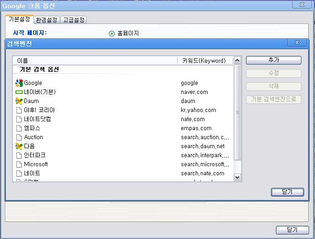Select the Daum entry name
Image resolution: width=315 pixels, height=239 pixels.
click(31, 101)
